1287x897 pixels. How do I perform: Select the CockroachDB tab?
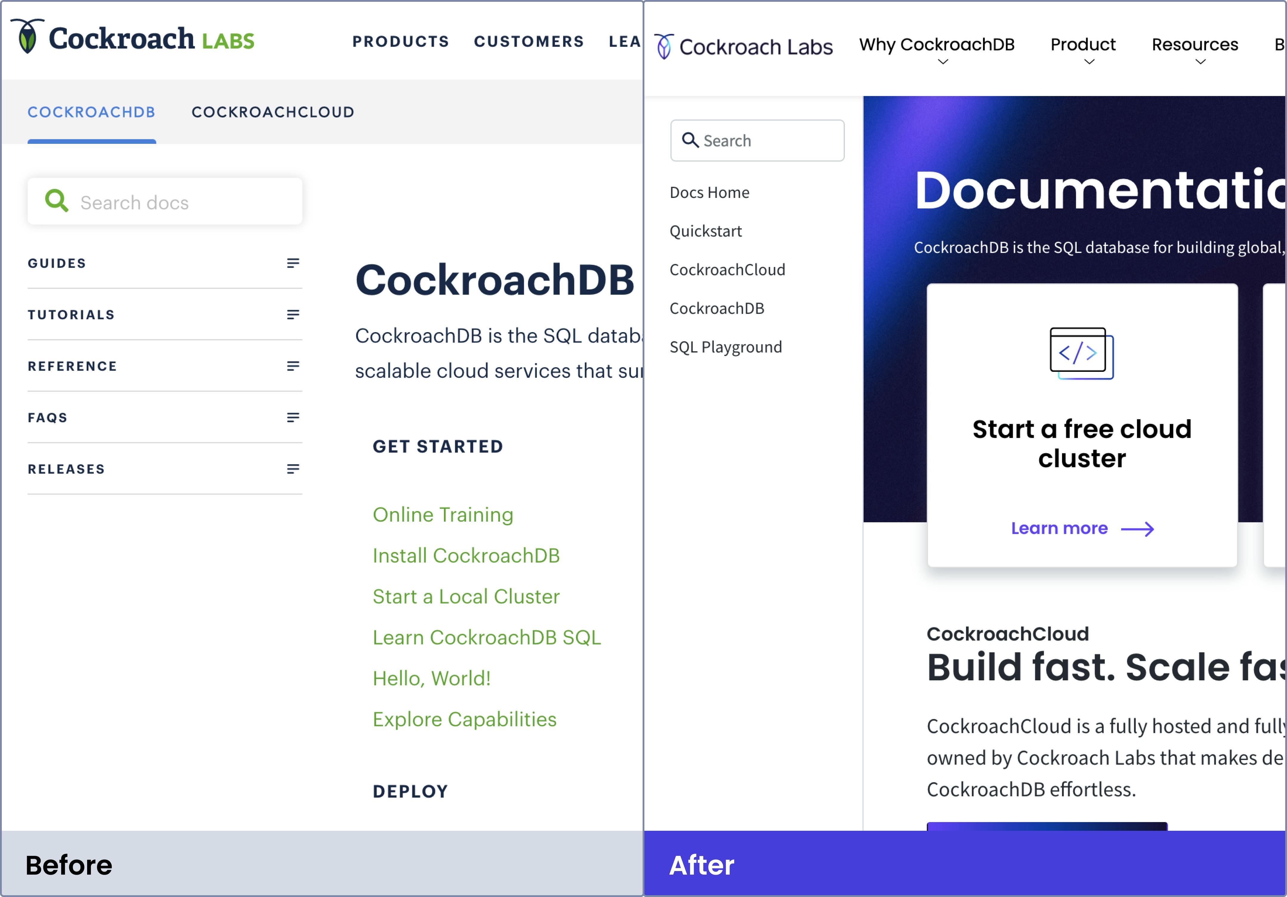(91, 112)
